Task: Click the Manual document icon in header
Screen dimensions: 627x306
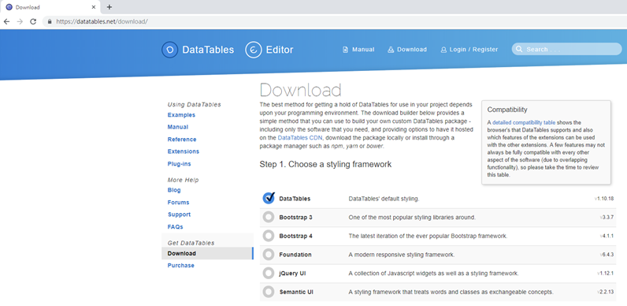Action: [x=346, y=50]
